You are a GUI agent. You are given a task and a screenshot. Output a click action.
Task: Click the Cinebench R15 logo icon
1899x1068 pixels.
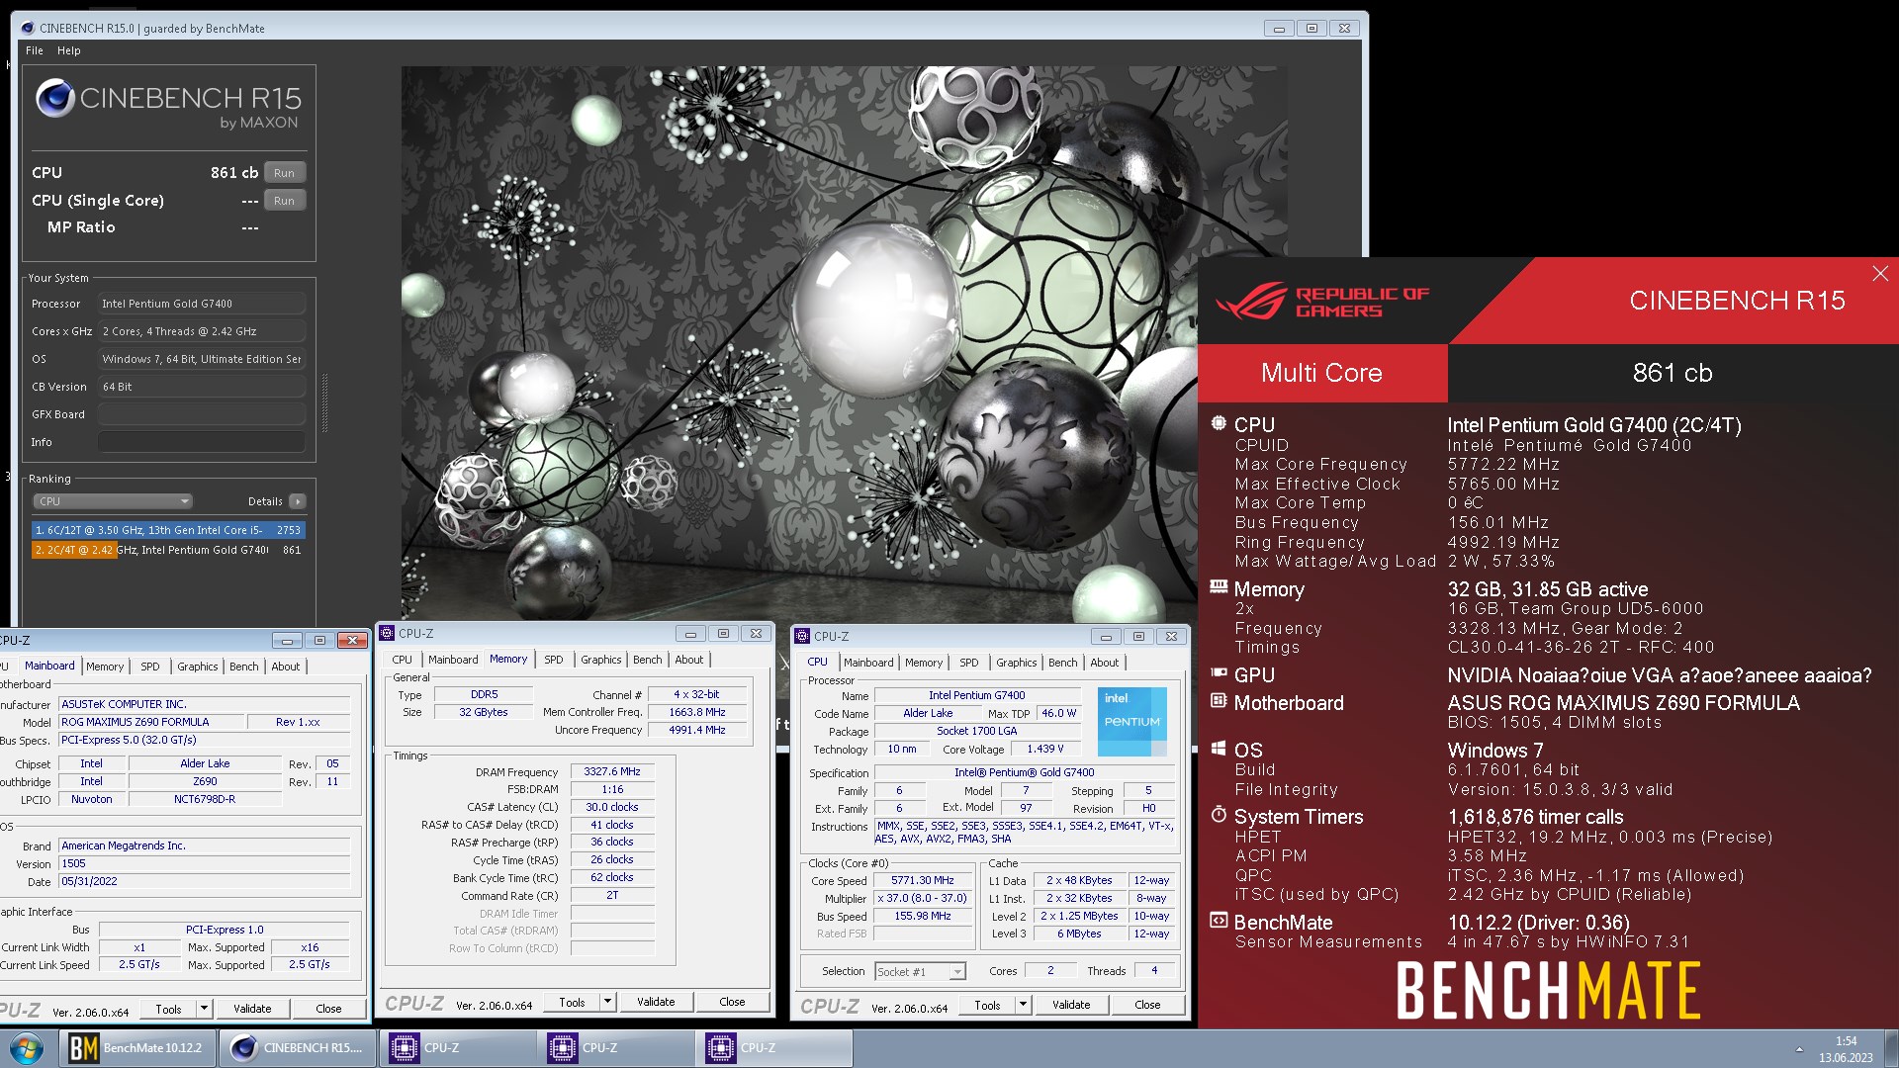tap(55, 99)
